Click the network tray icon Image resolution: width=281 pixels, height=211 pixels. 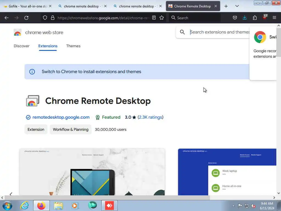(247, 206)
